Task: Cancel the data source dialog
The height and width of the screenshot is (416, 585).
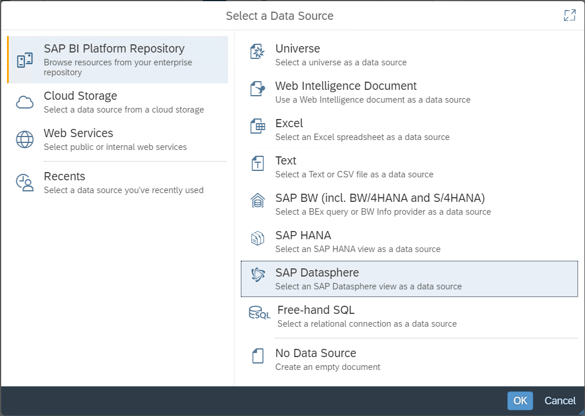Action: click(x=560, y=401)
